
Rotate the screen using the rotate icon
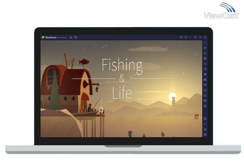click(205, 95)
